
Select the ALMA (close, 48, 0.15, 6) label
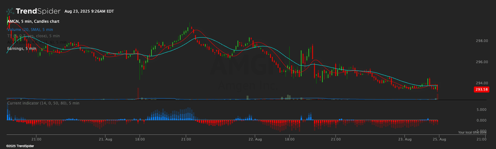click(37, 42)
